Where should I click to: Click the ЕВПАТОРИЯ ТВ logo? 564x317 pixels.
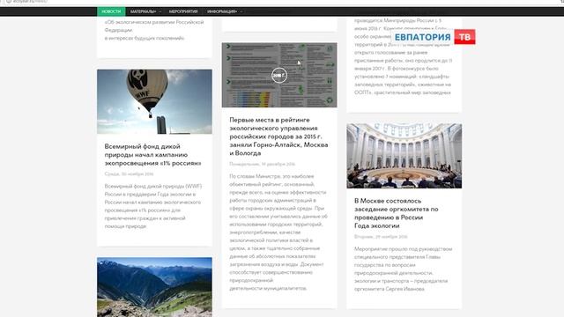pos(433,37)
